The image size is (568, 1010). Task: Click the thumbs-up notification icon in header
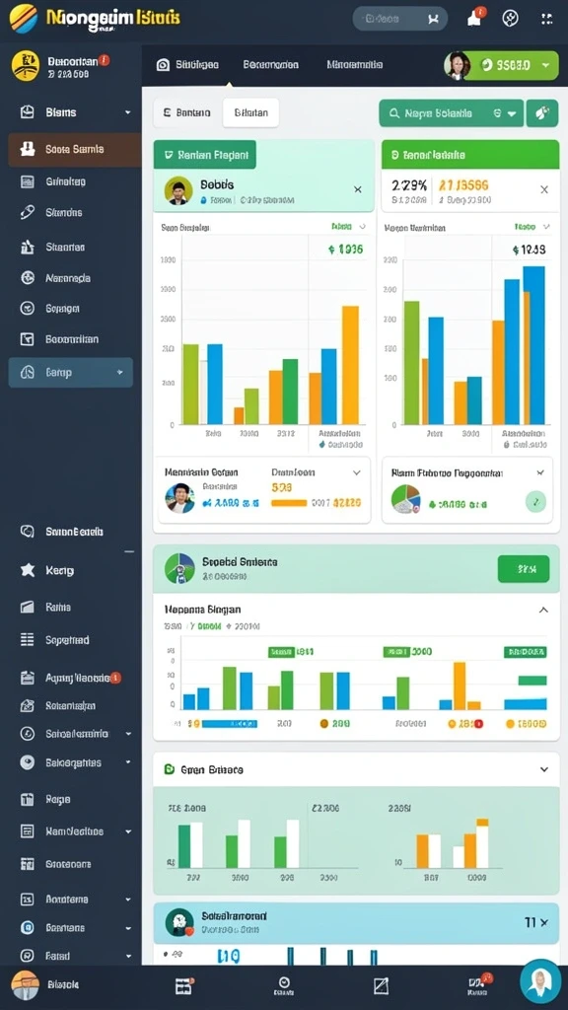tap(474, 18)
